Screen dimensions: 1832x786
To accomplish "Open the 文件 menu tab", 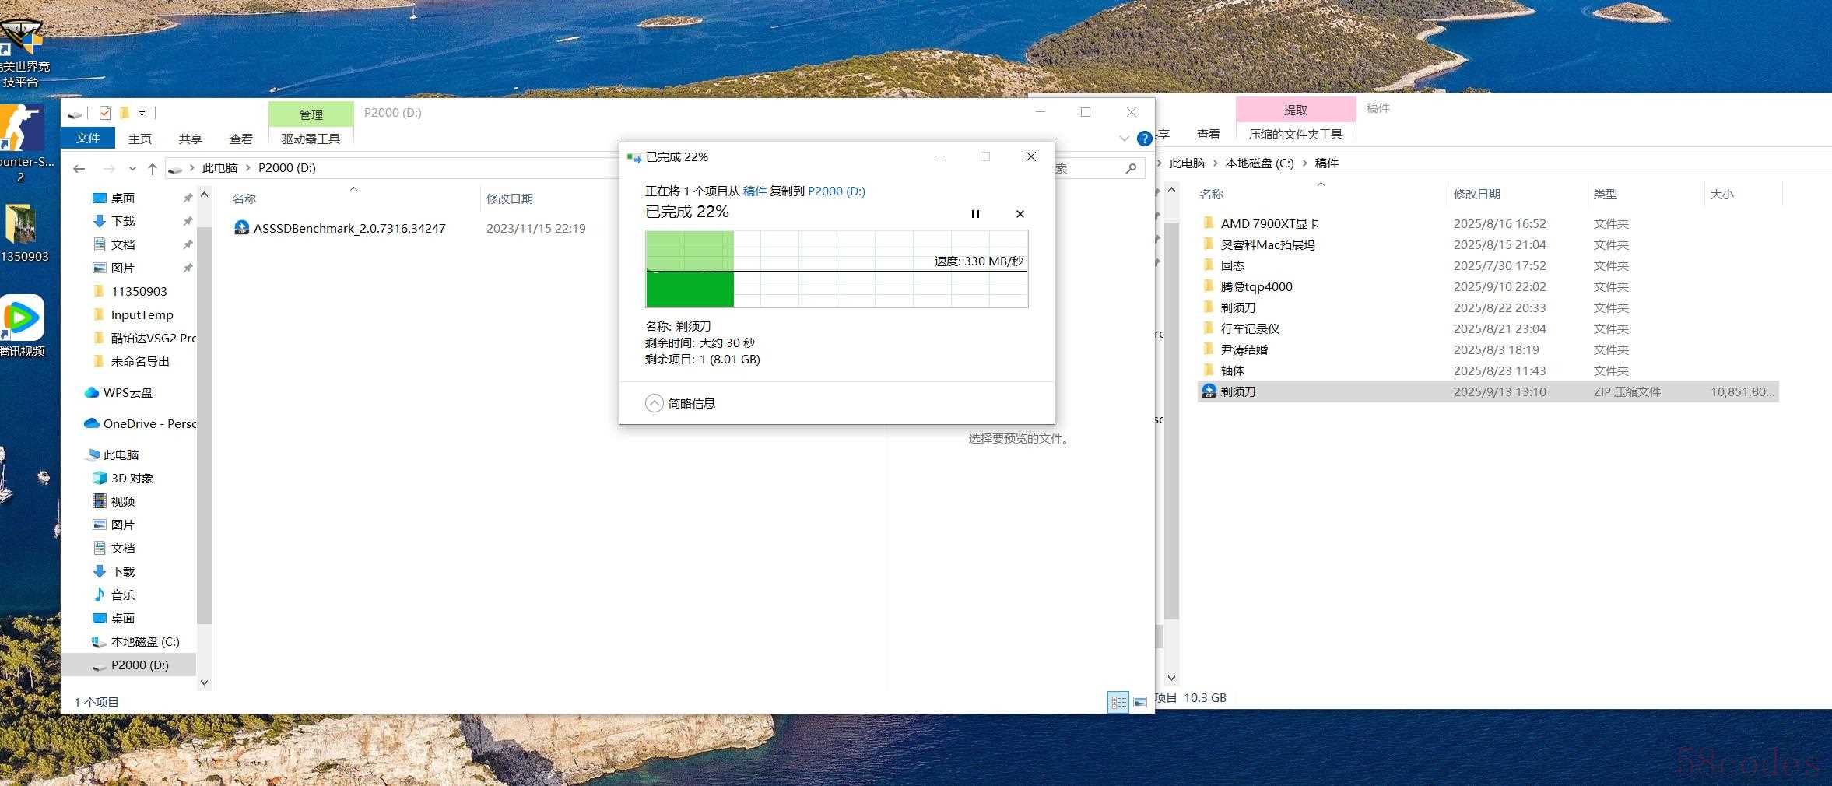I will tap(88, 138).
